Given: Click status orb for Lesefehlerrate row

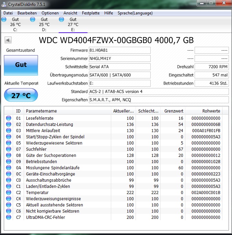Looking at the screenshot, I should point(9,118).
